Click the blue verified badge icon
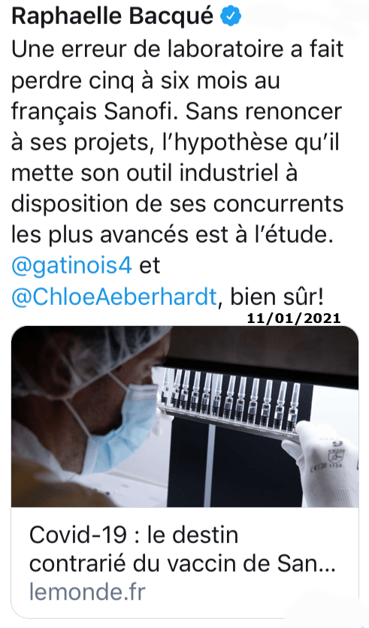 point(231,17)
